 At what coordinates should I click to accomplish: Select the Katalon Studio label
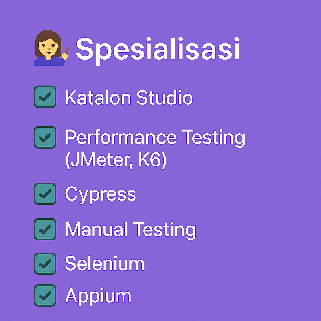129,97
